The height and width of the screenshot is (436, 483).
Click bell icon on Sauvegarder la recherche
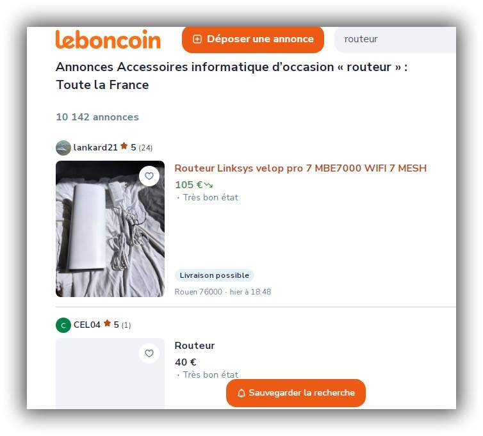coord(241,393)
